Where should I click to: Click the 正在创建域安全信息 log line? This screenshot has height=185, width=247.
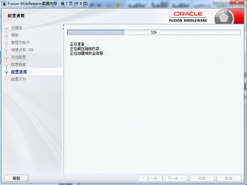pos(89,53)
